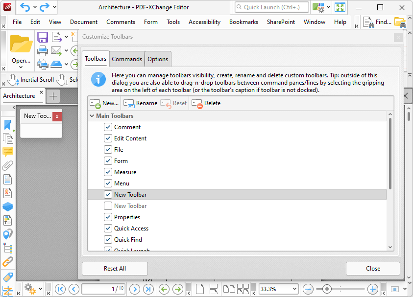
Task: Click the Scan icon in the toolbar
Action: point(56,64)
